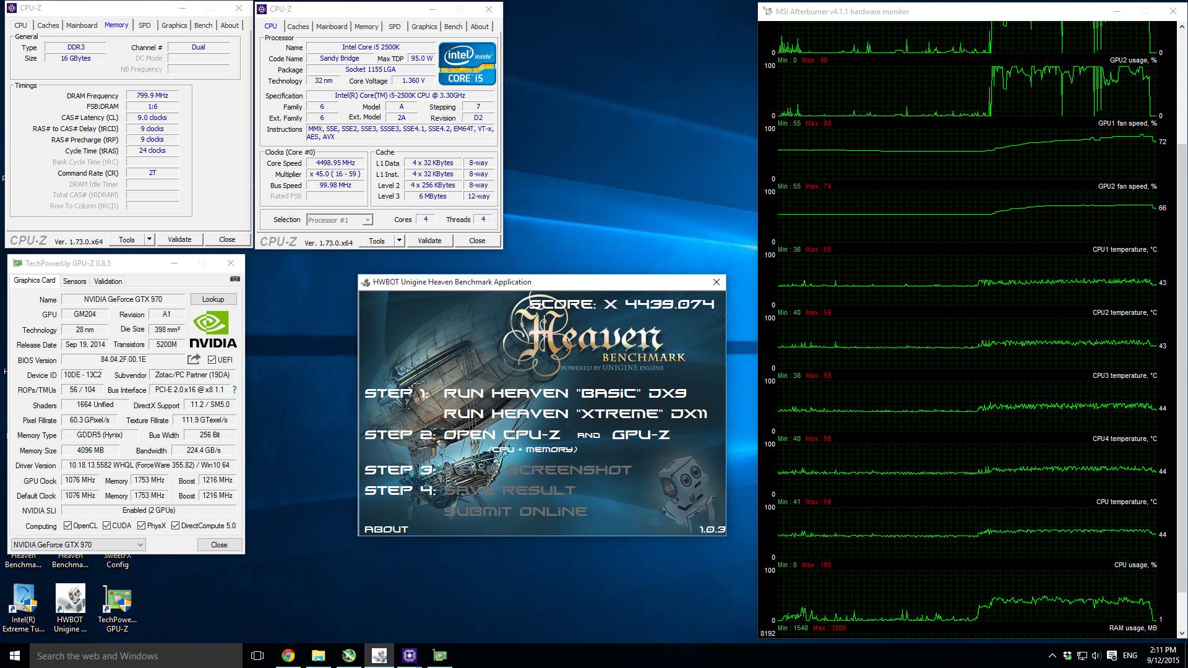1188x668 pixels.
Task: Click the GPU2 usage graph in Afterburner
Action: pos(967,91)
